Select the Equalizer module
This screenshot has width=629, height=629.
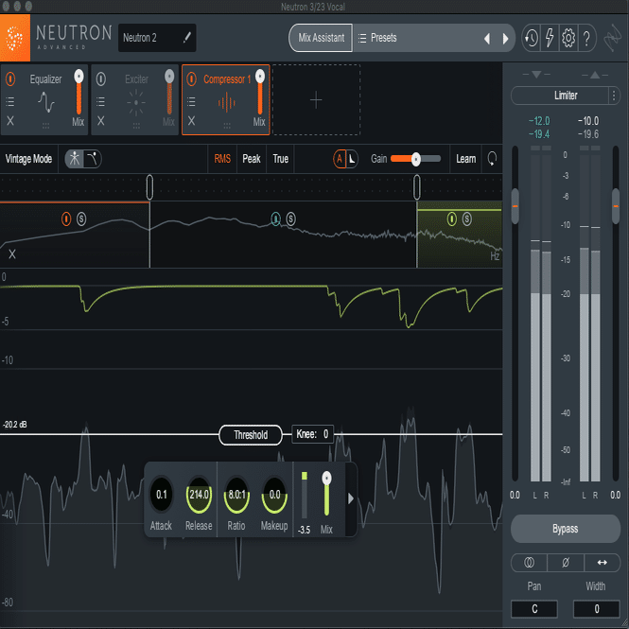coord(45,98)
